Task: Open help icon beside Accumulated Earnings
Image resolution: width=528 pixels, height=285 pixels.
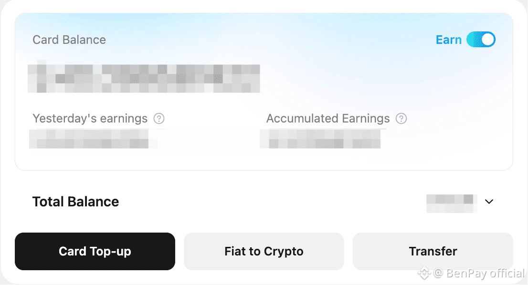Action: click(x=401, y=118)
